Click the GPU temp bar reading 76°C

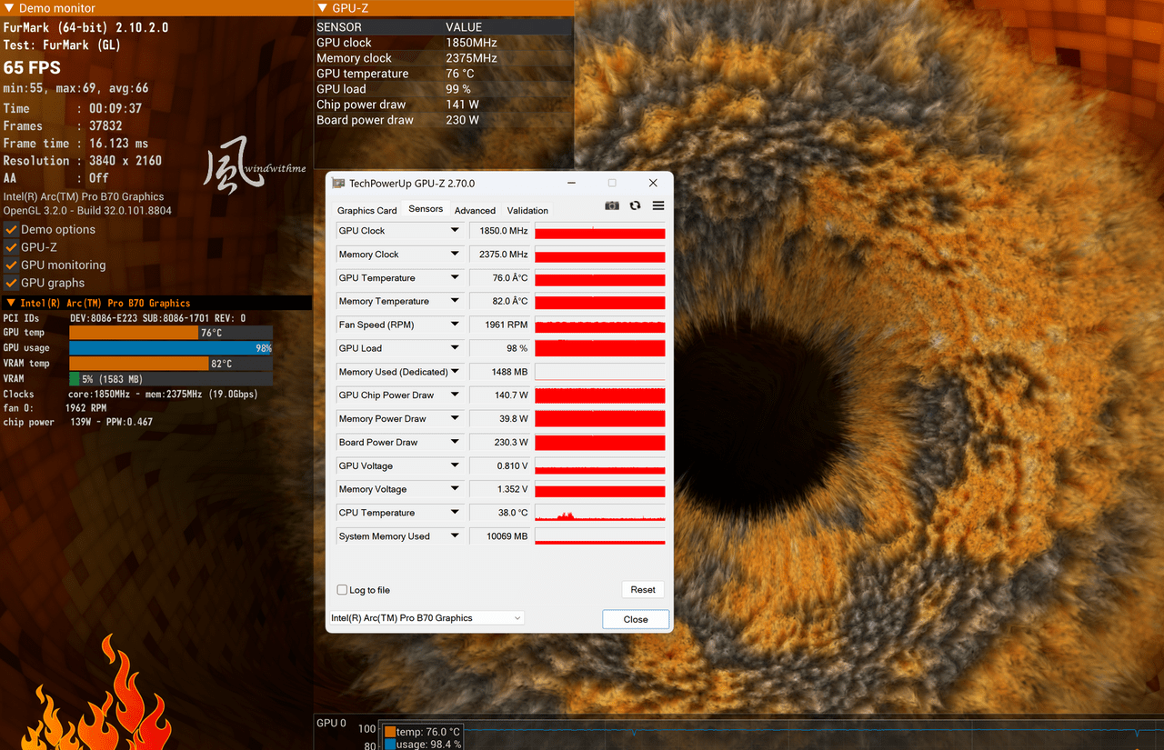pyautogui.click(x=171, y=333)
